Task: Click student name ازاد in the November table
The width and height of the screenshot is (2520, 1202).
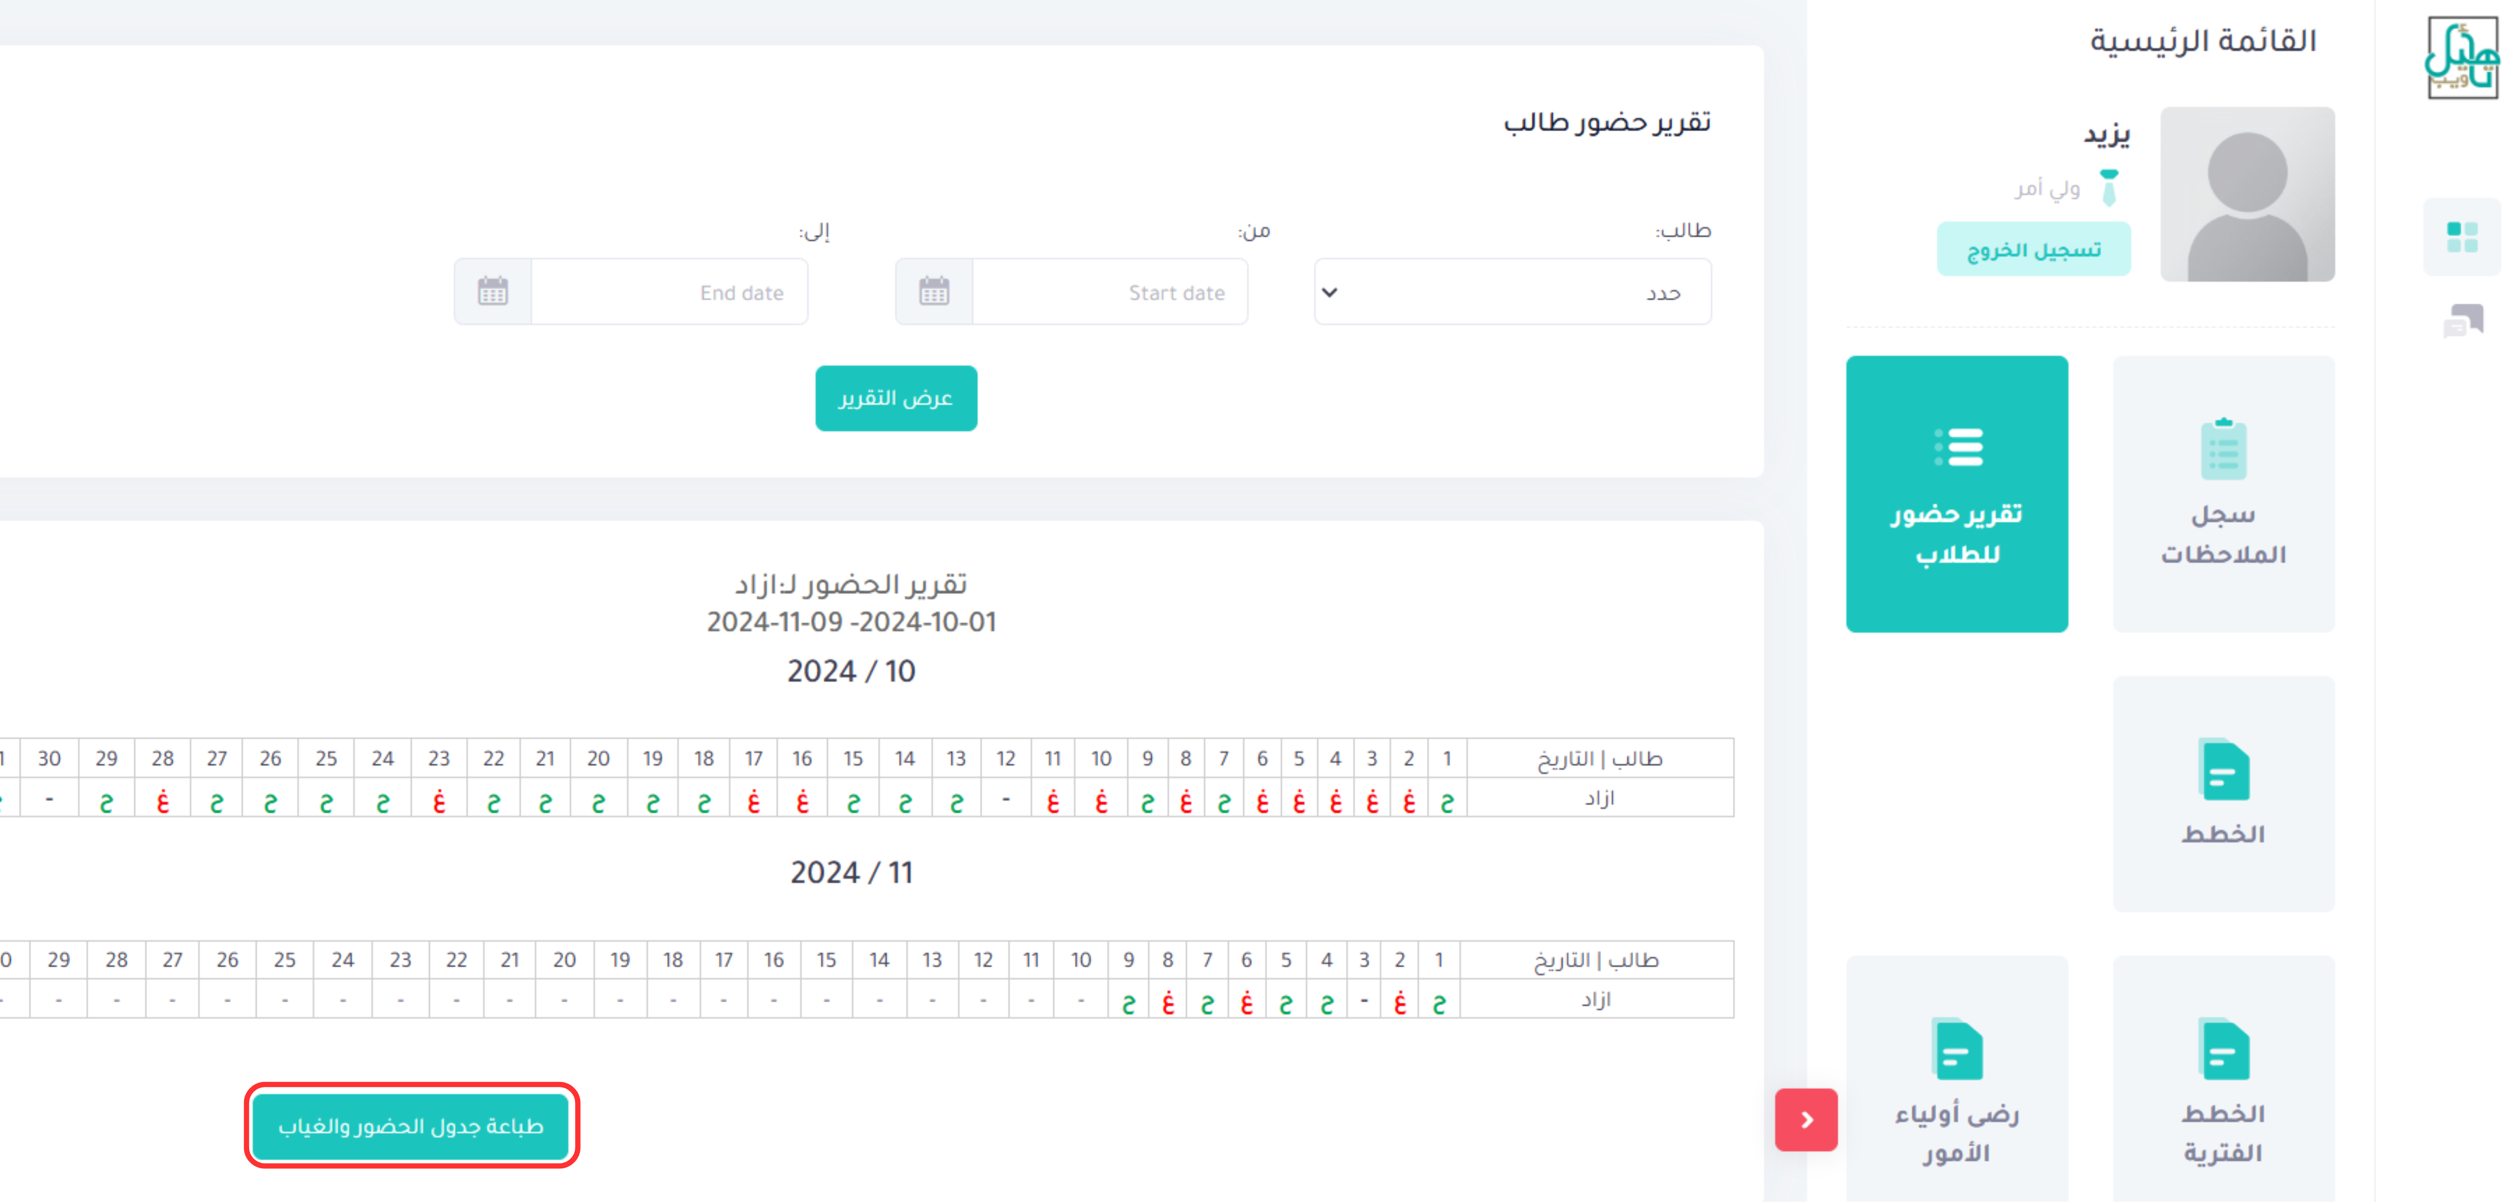Action: click(x=1596, y=1000)
